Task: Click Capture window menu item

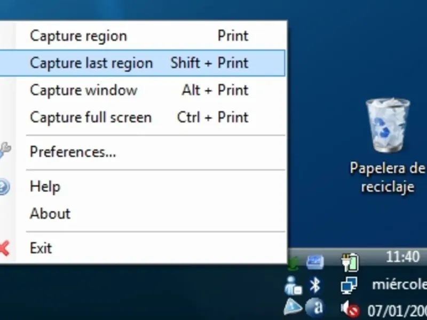Action: (x=142, y=90)
